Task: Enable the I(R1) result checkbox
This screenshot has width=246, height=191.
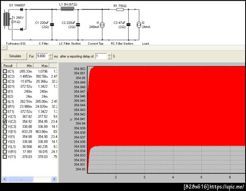Action: click(x=5, y=106)
